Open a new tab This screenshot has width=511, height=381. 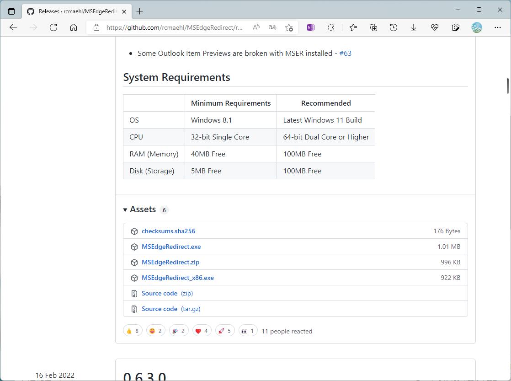pyautogui.click(x=140, y=11)
